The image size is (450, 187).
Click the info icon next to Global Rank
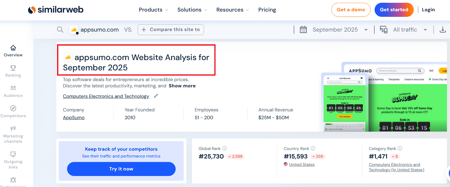click(x=225, y=148)
